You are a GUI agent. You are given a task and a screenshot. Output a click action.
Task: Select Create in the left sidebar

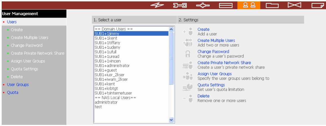tap(17, 30)
